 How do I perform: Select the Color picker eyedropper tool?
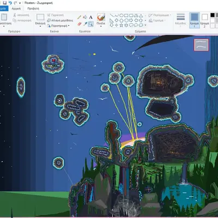pos(85,24)
